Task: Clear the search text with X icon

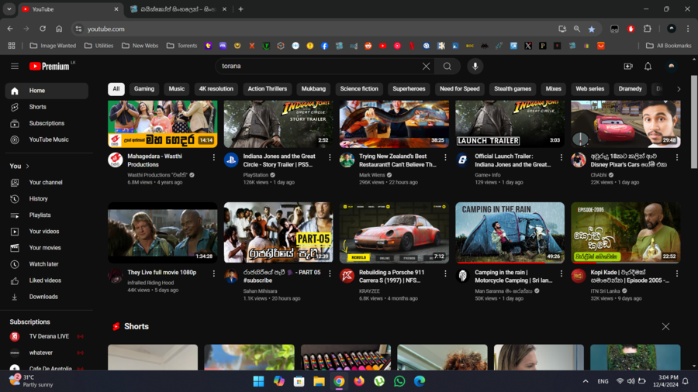Action: [426, 66]
